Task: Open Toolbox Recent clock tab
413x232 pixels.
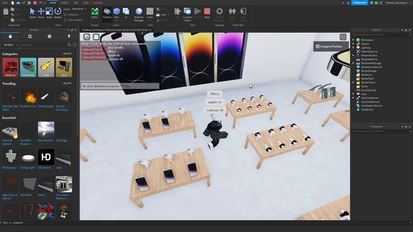Action: [x=49, y=36]
